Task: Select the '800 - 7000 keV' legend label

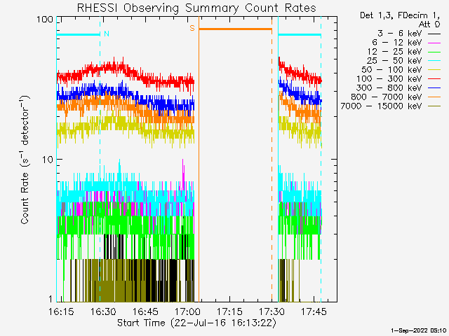Action: point(387,97)
